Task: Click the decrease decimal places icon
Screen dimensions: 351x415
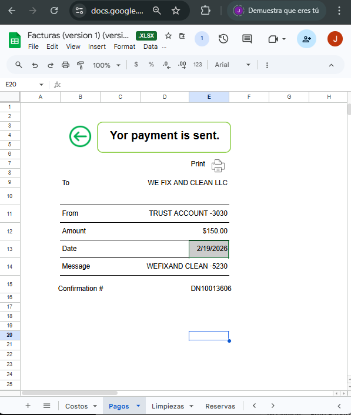Action: pos(166,65)
